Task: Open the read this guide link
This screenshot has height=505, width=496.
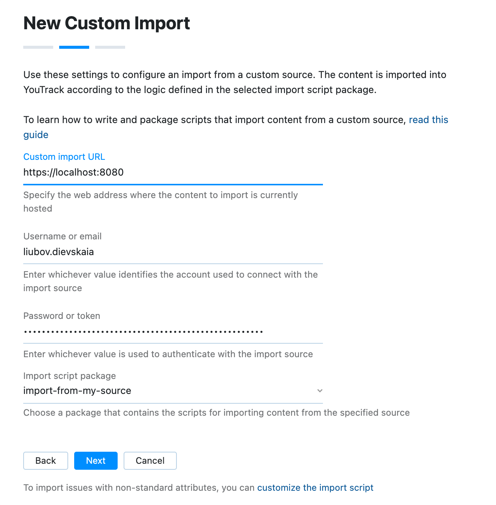Action: (x=429, y=120)
